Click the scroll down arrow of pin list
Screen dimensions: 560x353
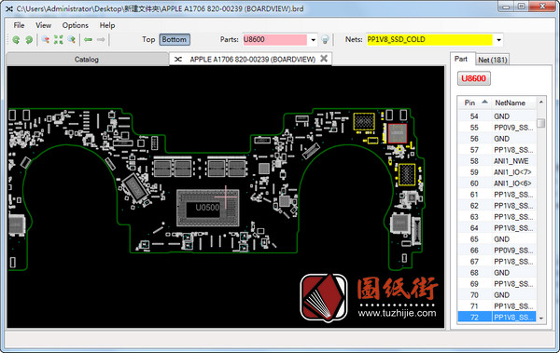(541, 318)
